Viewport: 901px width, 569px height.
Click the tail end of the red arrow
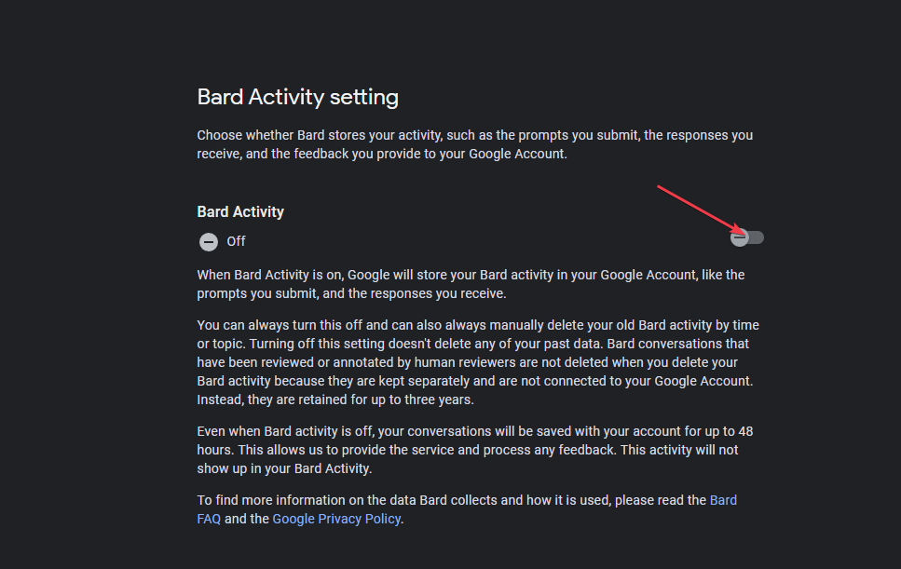660,188
